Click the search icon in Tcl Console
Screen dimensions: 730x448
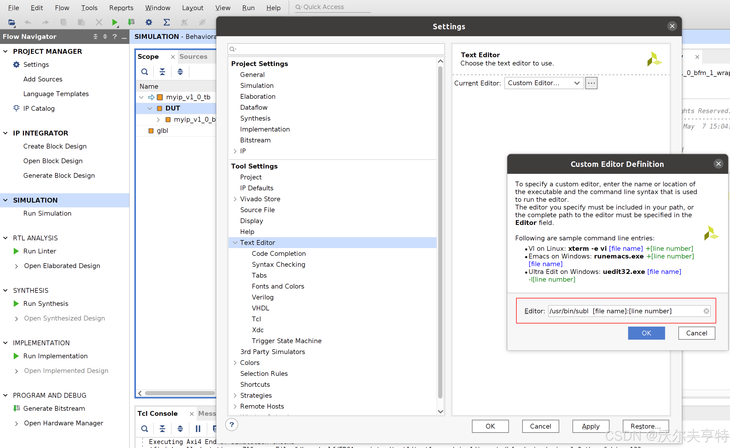click(x=144, y=428)
